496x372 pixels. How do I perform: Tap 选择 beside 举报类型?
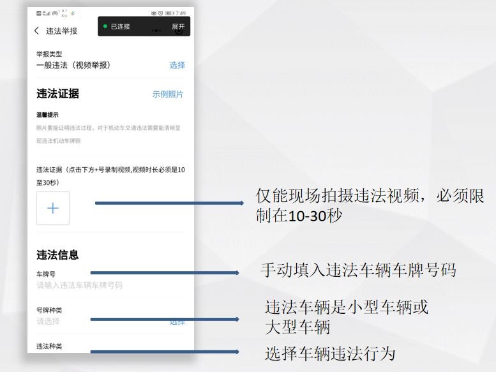tap(177, 65)
